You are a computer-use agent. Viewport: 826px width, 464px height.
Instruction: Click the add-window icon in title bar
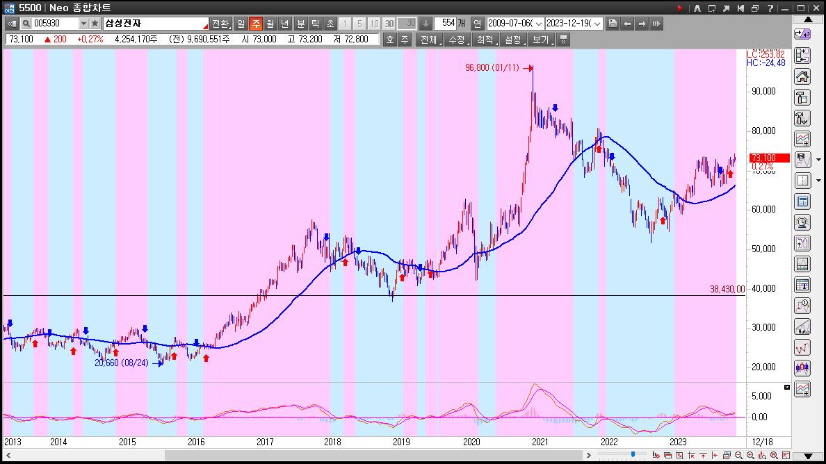712,8
